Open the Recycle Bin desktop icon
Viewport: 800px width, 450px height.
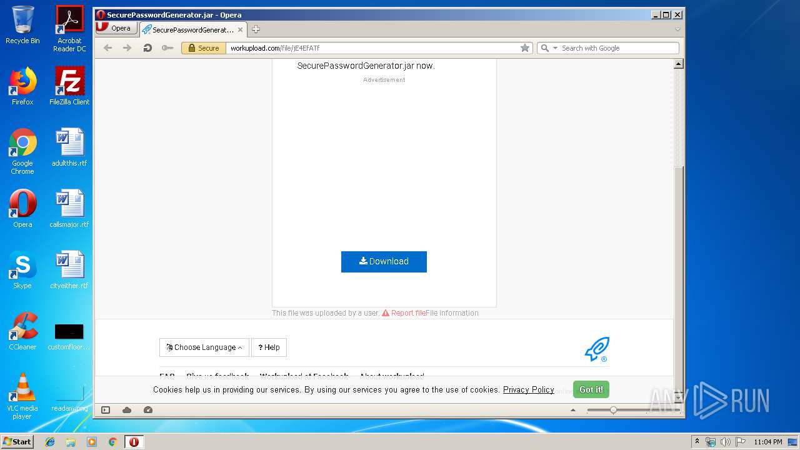pos(22,25)
